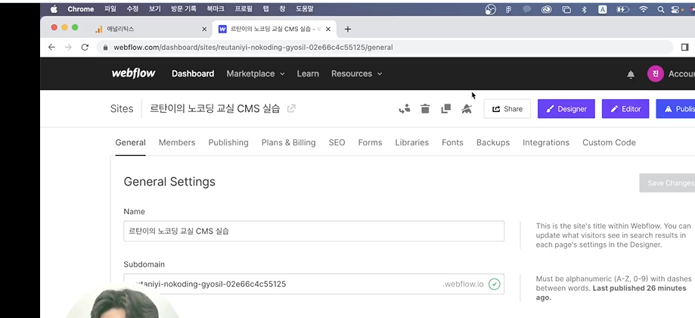
Task: Open the Chrome app menu
Action: (x=81, y=9)
